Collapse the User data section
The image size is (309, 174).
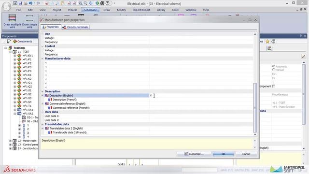(x=42, y=112)
